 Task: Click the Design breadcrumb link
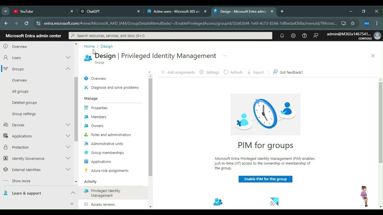point(107,46)
